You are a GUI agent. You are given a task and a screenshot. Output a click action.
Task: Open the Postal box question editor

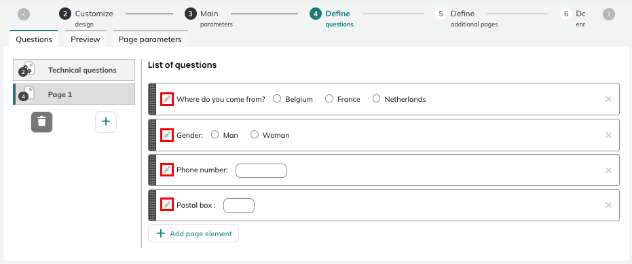click(167, 205)
